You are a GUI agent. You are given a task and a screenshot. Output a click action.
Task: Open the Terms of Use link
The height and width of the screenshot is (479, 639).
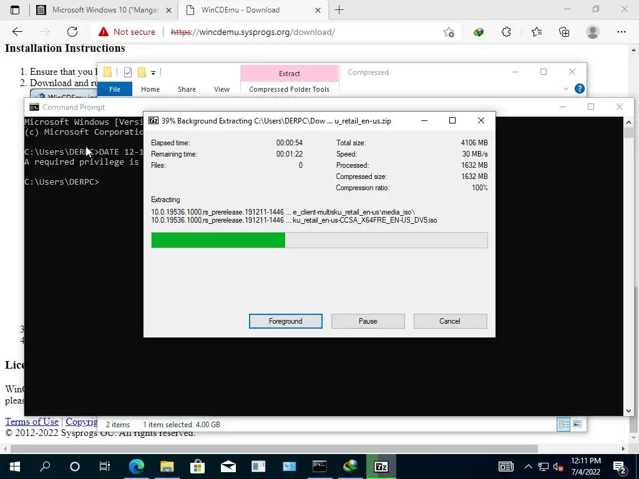[32, 422]
